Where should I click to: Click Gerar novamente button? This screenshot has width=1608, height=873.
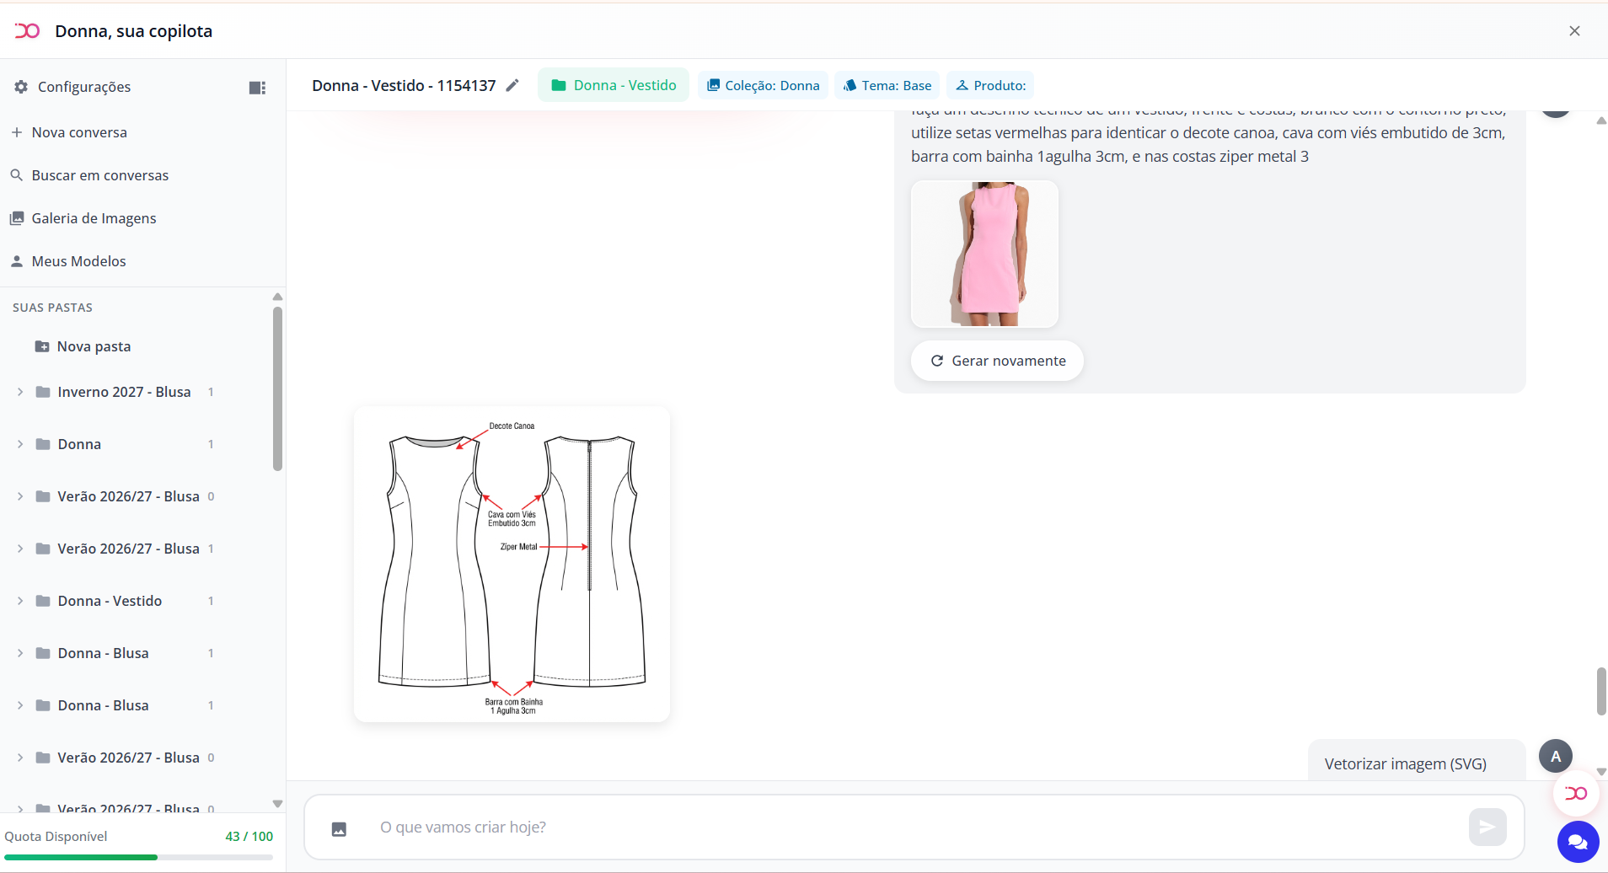pos(997,361)
